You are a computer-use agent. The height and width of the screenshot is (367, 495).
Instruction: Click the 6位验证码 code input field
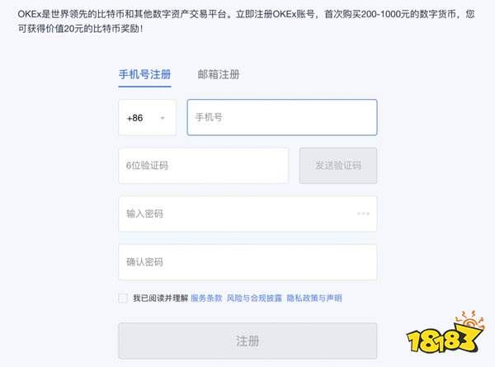[x=203, y=165]
